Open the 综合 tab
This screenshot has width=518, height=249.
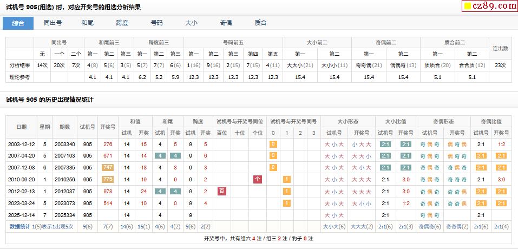click(18, 23)
